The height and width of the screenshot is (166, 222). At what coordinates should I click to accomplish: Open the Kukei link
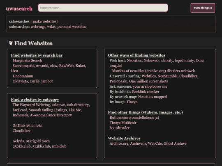pyautogui.click(x=80, y=66)
